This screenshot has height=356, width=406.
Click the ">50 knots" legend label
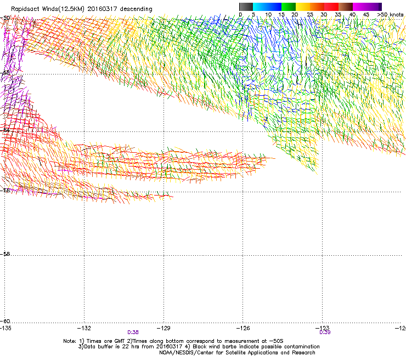click(390, 15)
